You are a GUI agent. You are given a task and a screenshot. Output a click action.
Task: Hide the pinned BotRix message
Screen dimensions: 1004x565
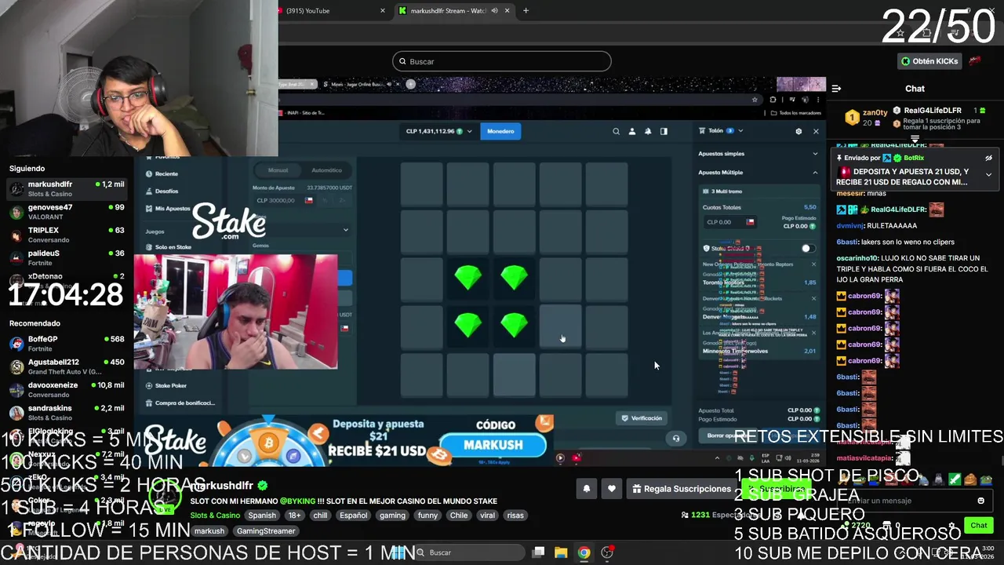point(988,158)
